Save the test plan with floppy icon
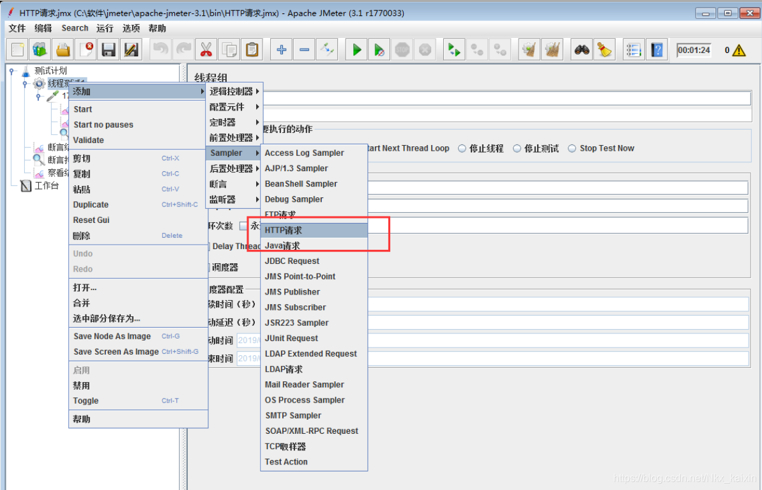Screen dimensions: 762x490 click(109, 50)
